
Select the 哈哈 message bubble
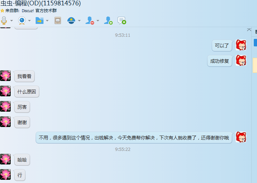click(x=22, y=160)
